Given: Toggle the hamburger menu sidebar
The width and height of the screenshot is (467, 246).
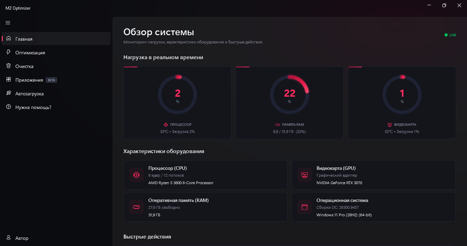Looking at the screenshot, I should click(x=8, y=23).
